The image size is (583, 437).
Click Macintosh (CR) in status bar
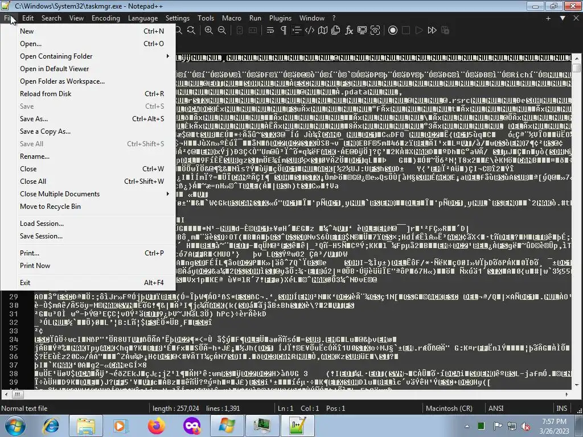tap(449, 409)
